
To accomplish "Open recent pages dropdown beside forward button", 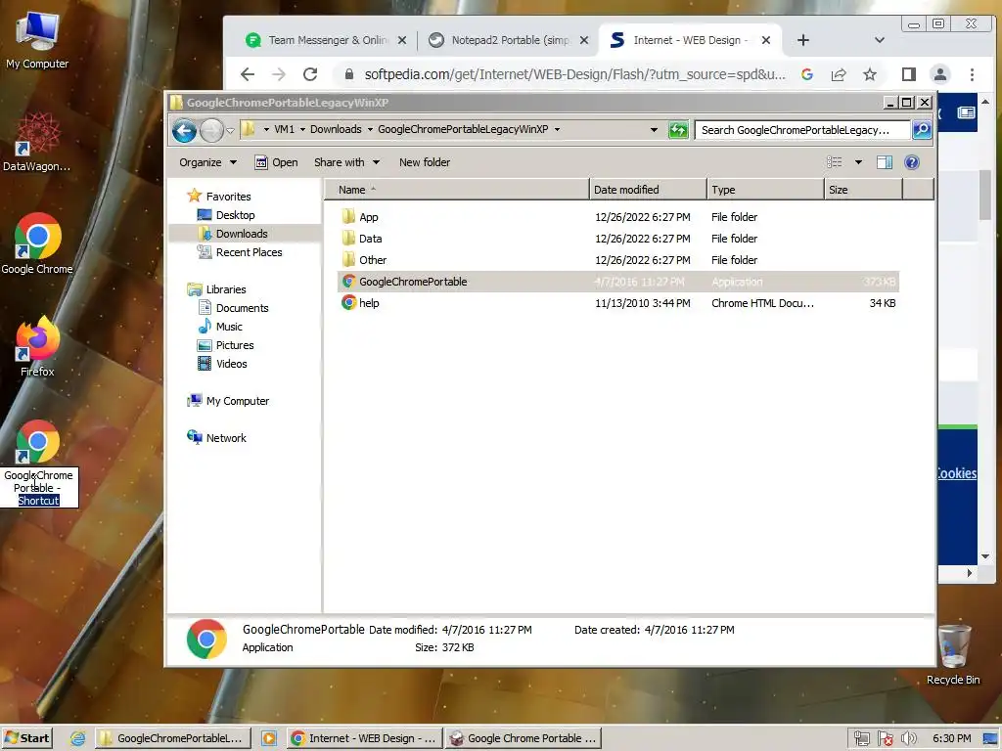I will coord(230,131).
